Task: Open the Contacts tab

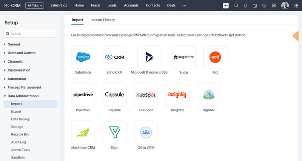Action: pyautogui.click(x=153, y=5)
